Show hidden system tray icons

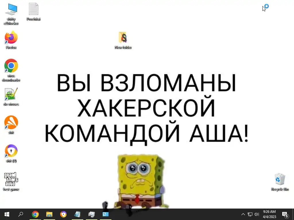coord(243,214)
